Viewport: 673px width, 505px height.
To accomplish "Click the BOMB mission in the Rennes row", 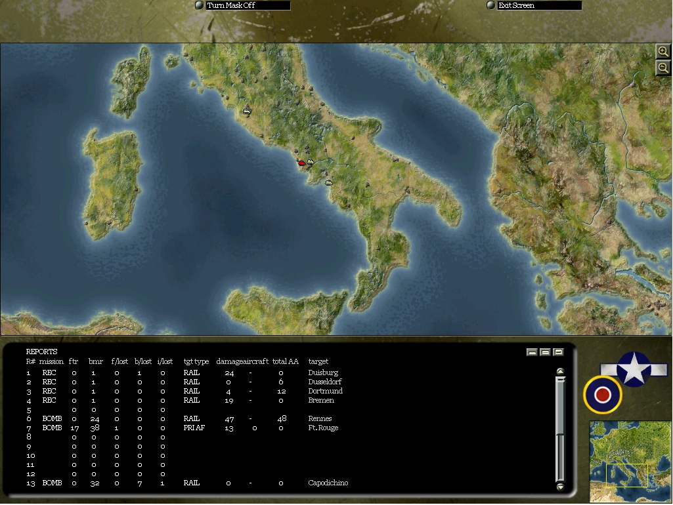I will tap(52, 419).
